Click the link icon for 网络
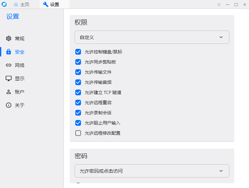249x188 pixels. [x=9, y=65]
